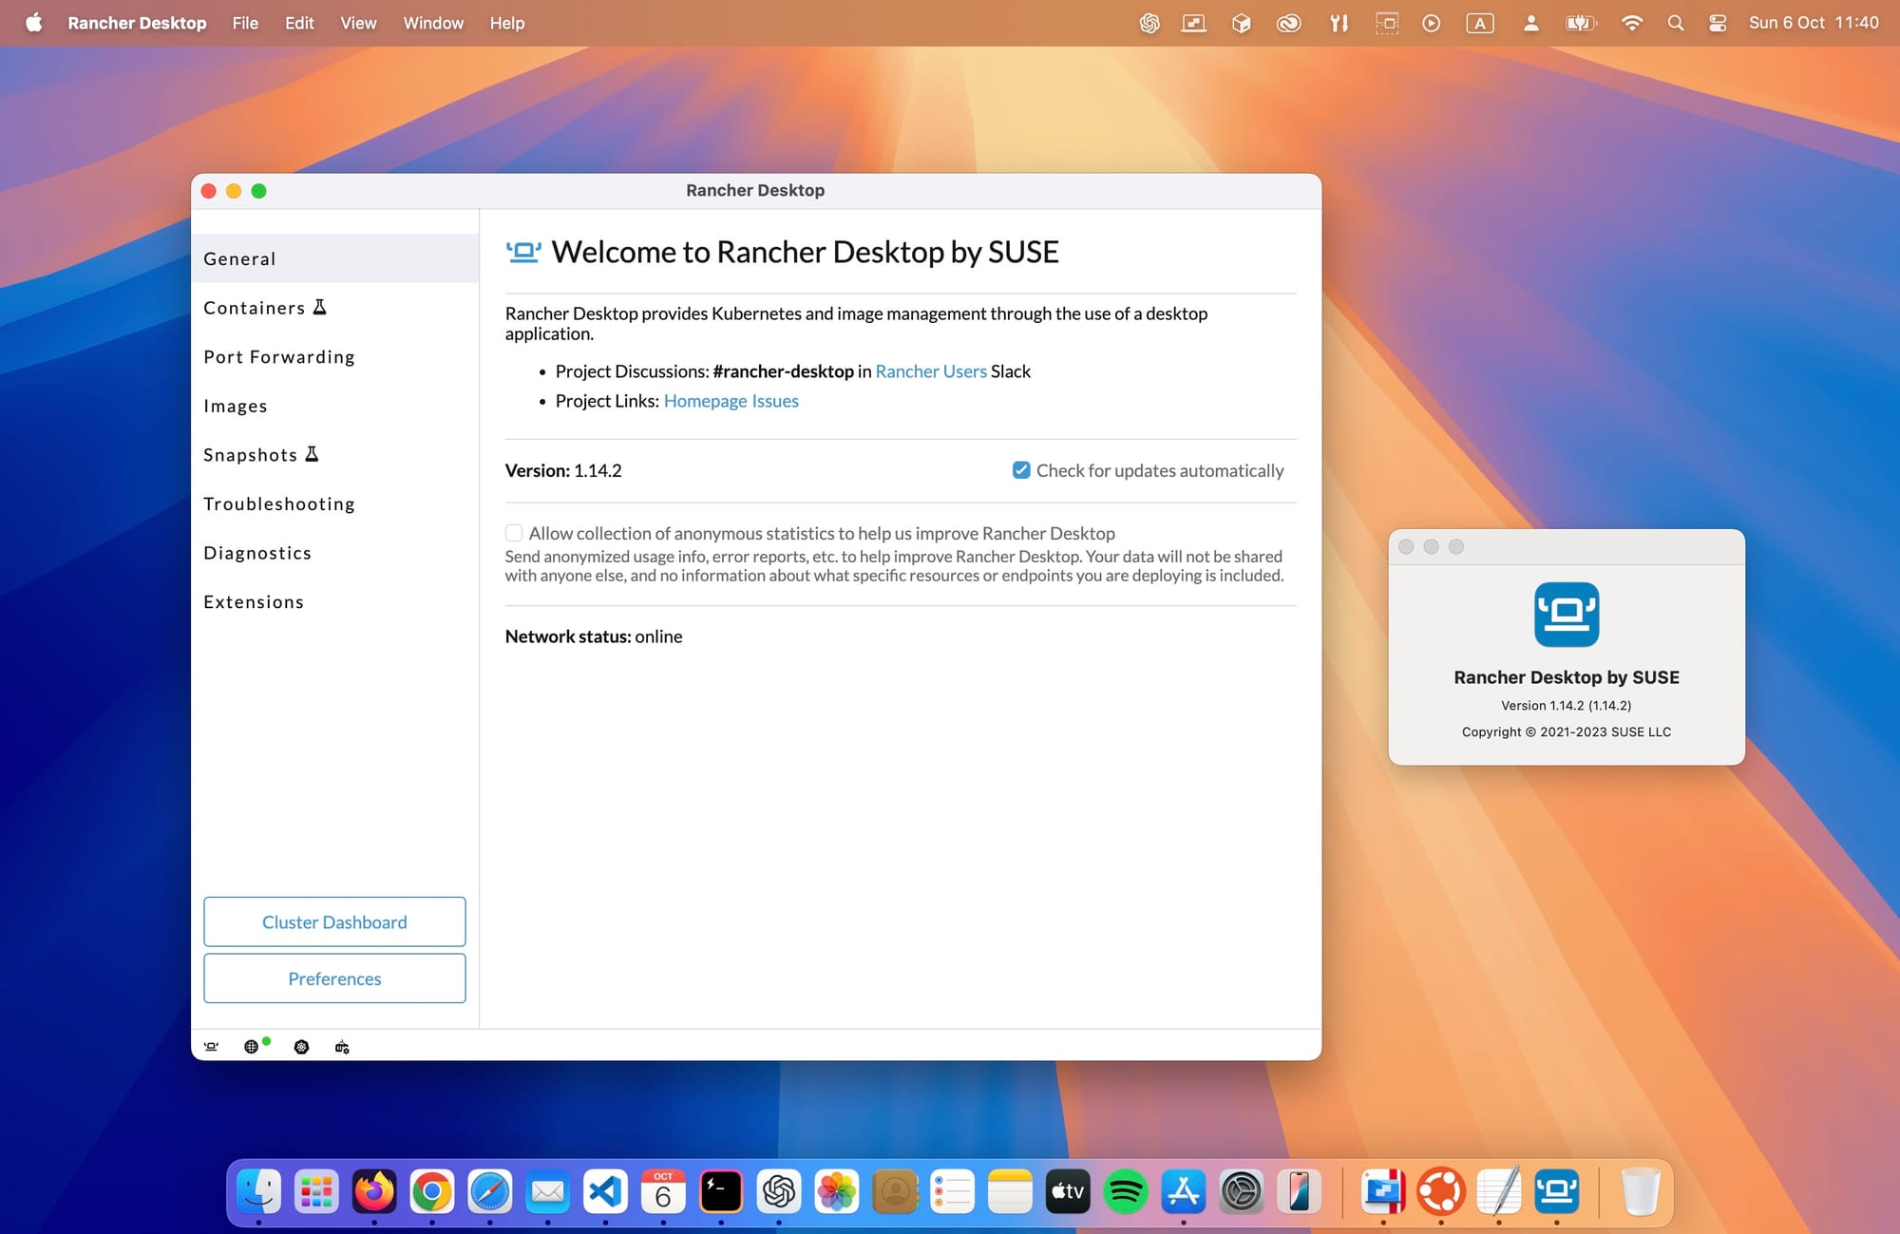Open Visual Studio Code from the Dock
Image resolution: width=1900 pixels, height=1234 pixels.
tap(605, 1191)
